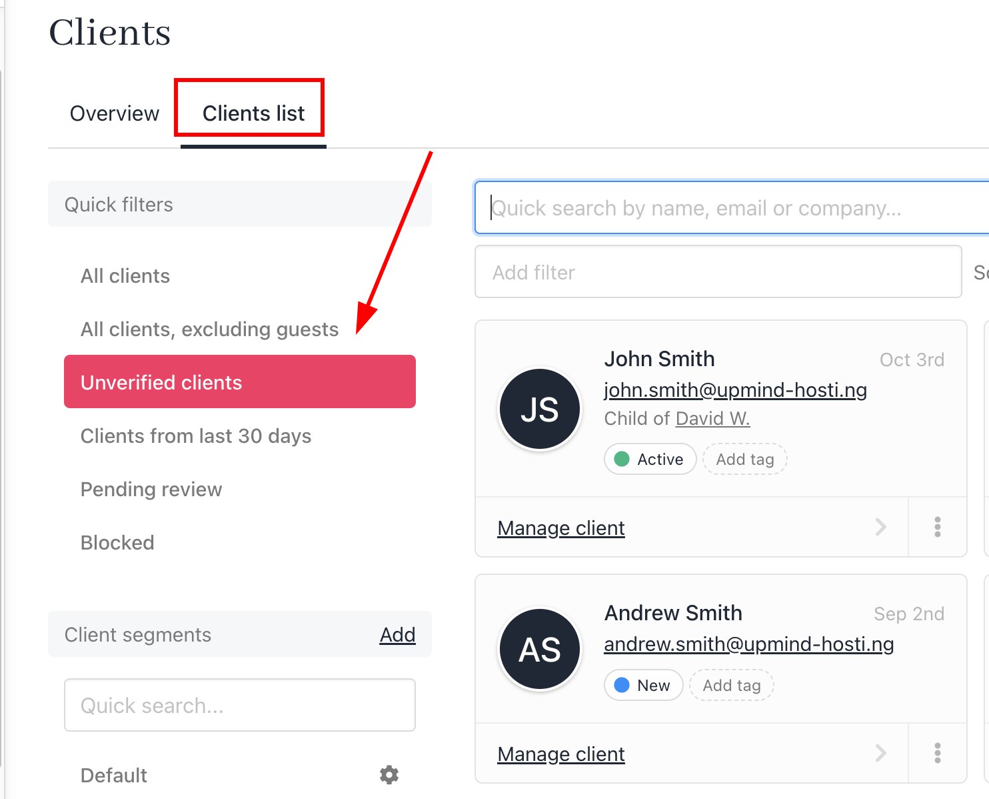This screenshot has width=989, height=799.
Task: Open three-dot menu for John Smith
Action: [x=938, y=527]
